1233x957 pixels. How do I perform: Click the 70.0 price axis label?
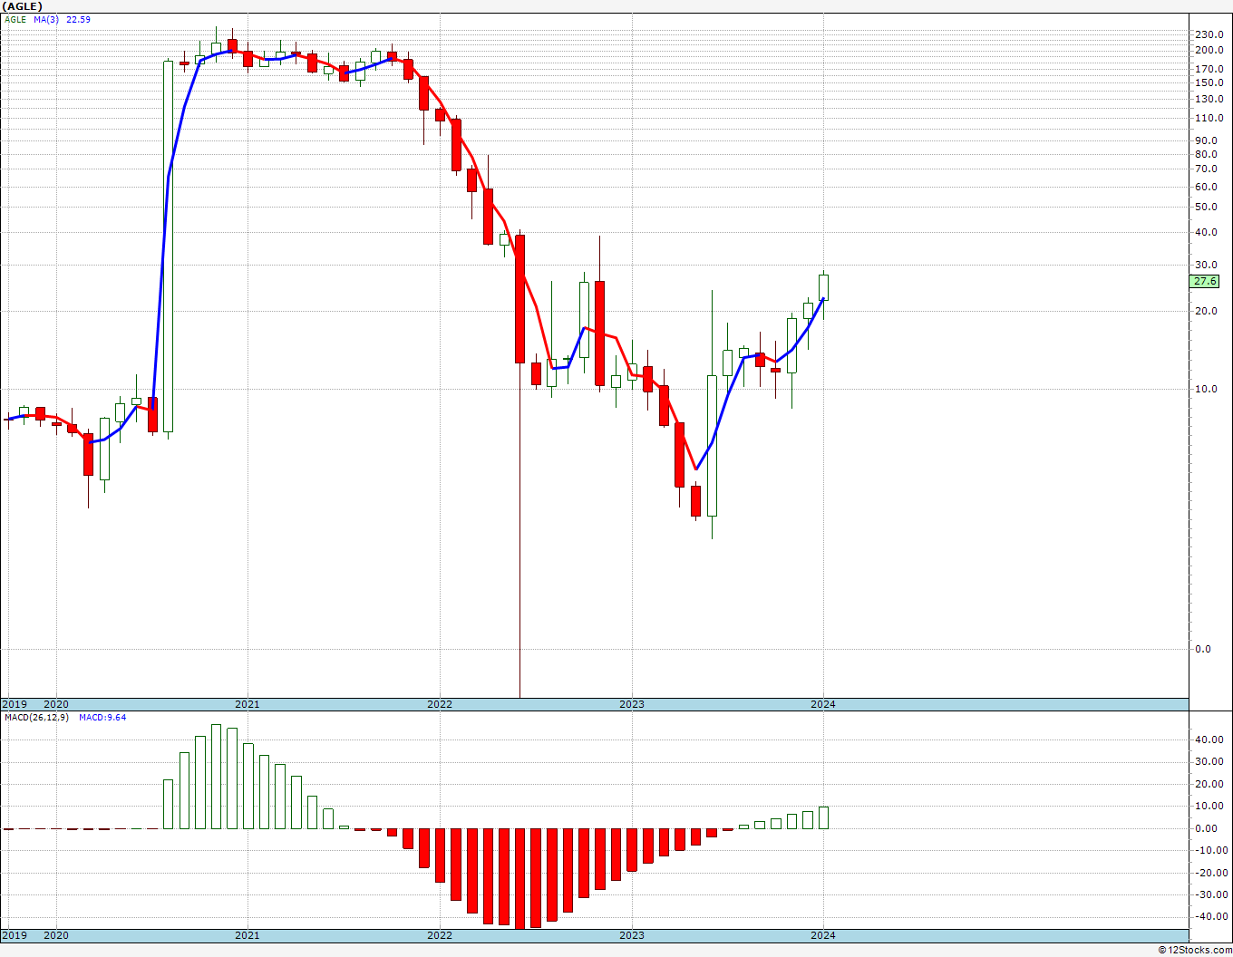1206,169
